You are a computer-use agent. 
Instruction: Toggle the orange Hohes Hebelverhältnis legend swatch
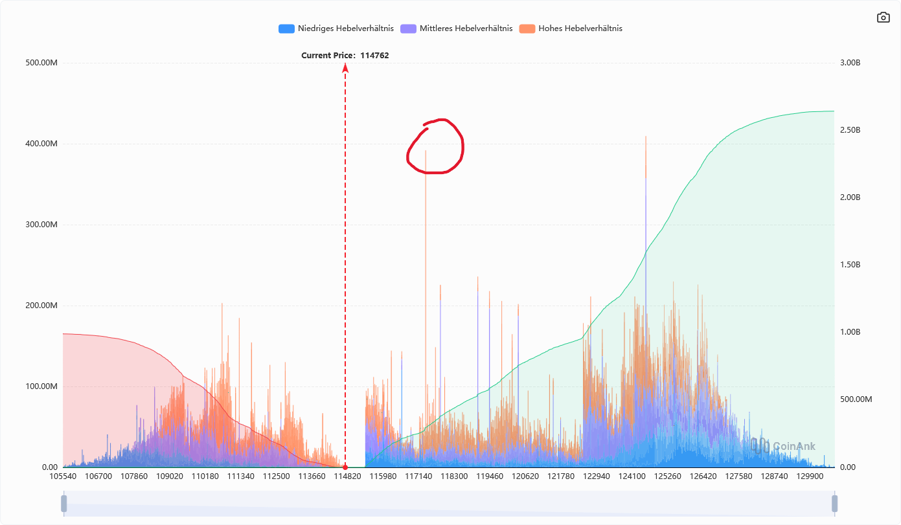(x=527, y=28)
